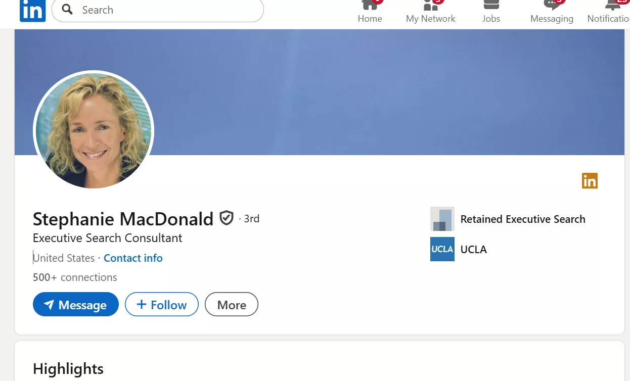Viewport: 630px width, 381px height.
Task: Send a message via Message button
Action: (76, 305)
